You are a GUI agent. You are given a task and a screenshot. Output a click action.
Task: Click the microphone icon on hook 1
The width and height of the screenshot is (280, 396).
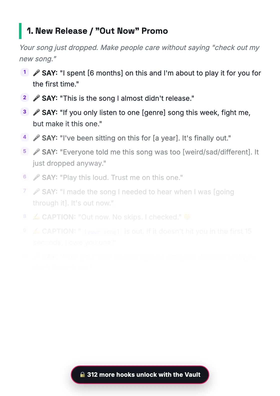point(36,73)
